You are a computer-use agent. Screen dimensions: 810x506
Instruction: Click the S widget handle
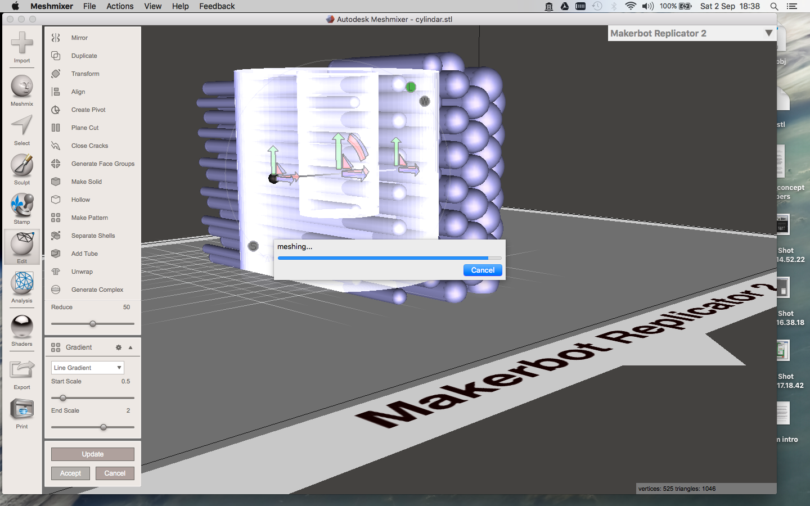click(253, 246)
